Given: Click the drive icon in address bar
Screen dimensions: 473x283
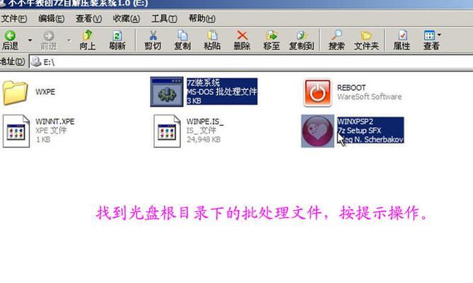Looking at the screenshot, I should click(36, 62).
